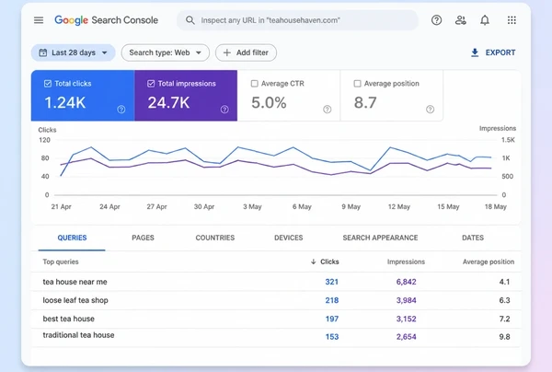
Task: Click the average position value 4.1
Action: (x=504, y=282)
